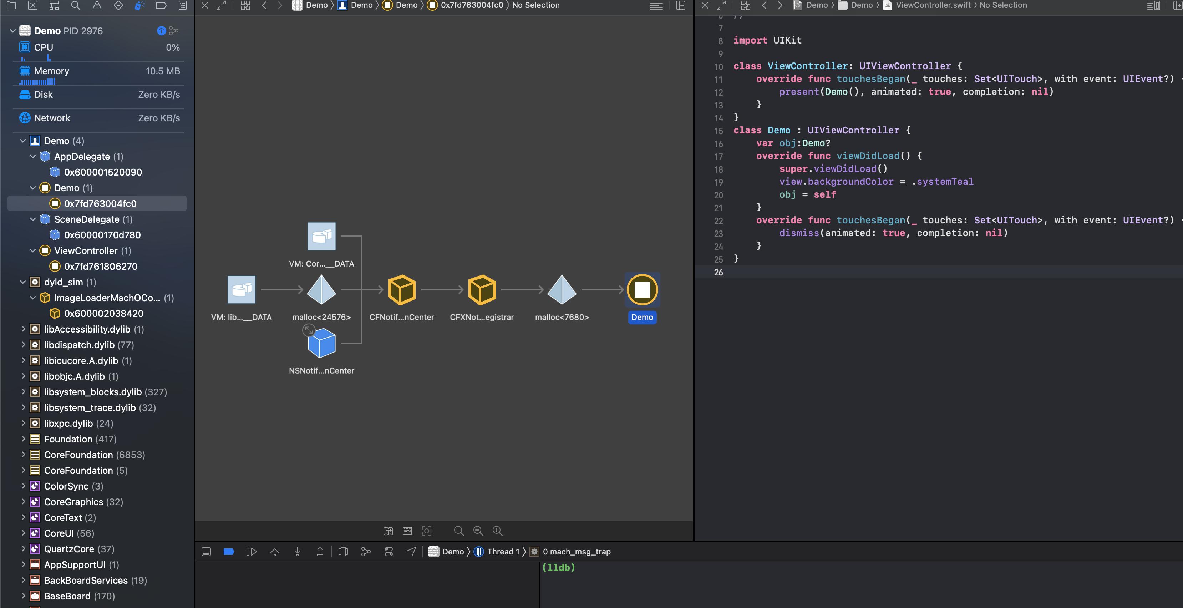Image resolution: width=1183 pixels, height=608 pixels.
Task: Click the Step Into debug icon
Action: [298, 552]
